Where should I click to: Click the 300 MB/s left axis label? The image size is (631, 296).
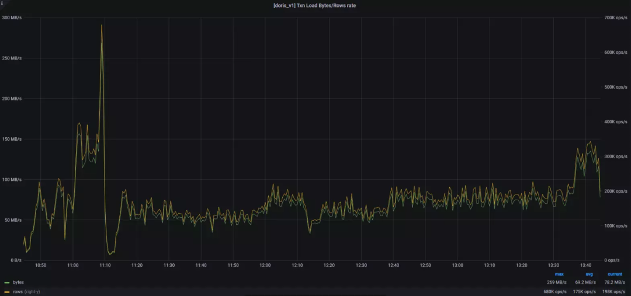point(12,18)
